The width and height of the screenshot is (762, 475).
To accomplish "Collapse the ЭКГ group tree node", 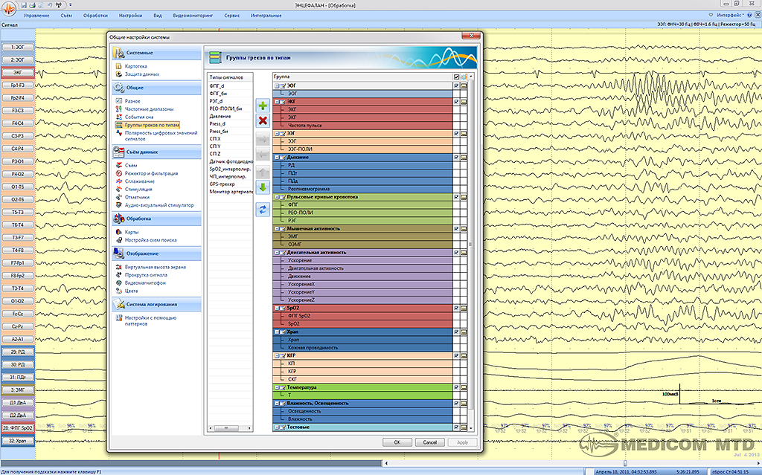I will click(x=277, y=102).
